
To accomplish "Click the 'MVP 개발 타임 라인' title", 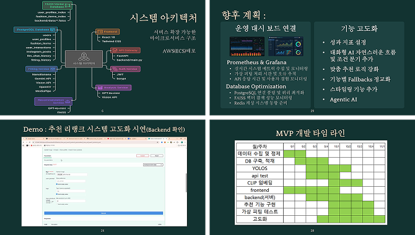I will 310,133.
